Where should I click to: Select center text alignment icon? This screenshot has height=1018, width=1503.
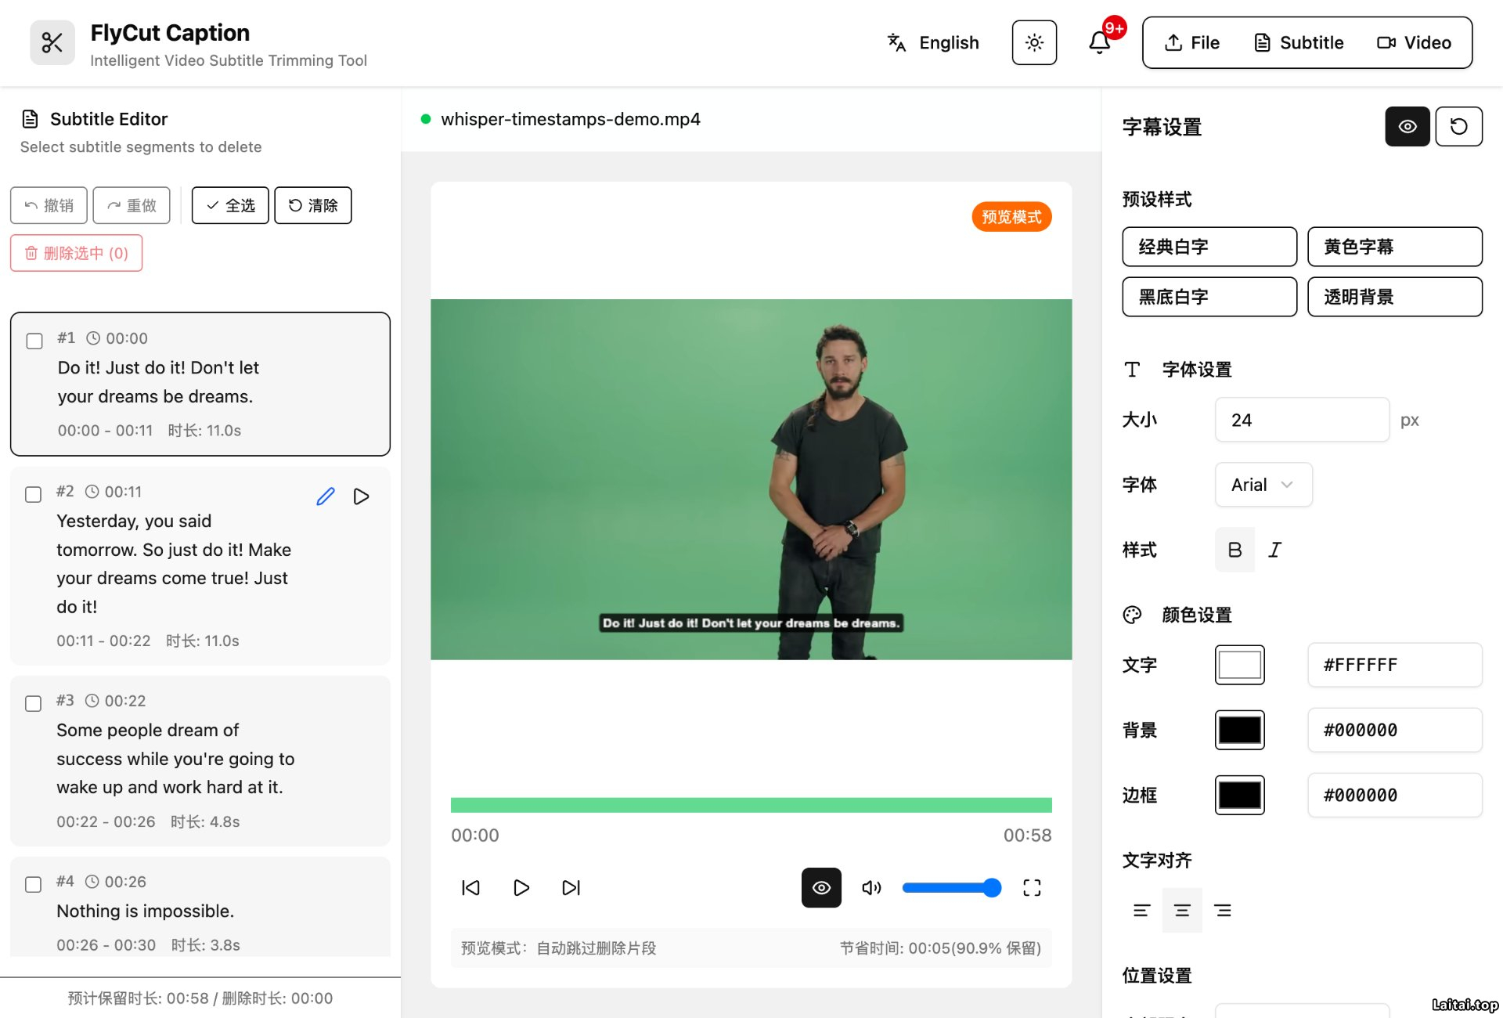coord(1182,910)
